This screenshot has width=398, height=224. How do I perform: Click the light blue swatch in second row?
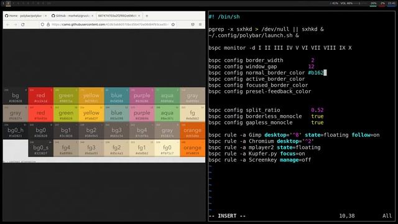(x=116, y=113)
